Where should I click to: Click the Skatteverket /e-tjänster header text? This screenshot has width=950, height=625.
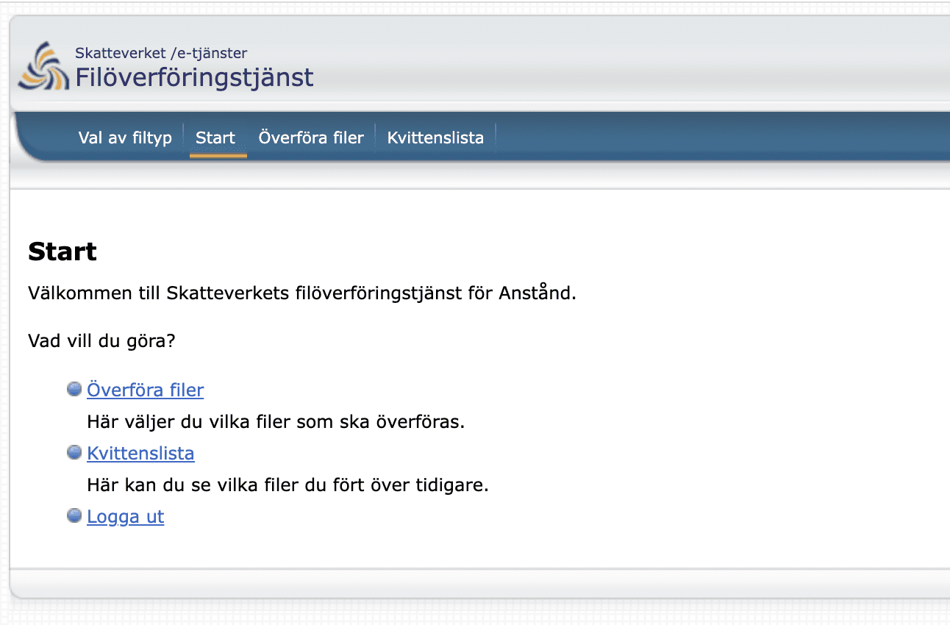point(161,53)
